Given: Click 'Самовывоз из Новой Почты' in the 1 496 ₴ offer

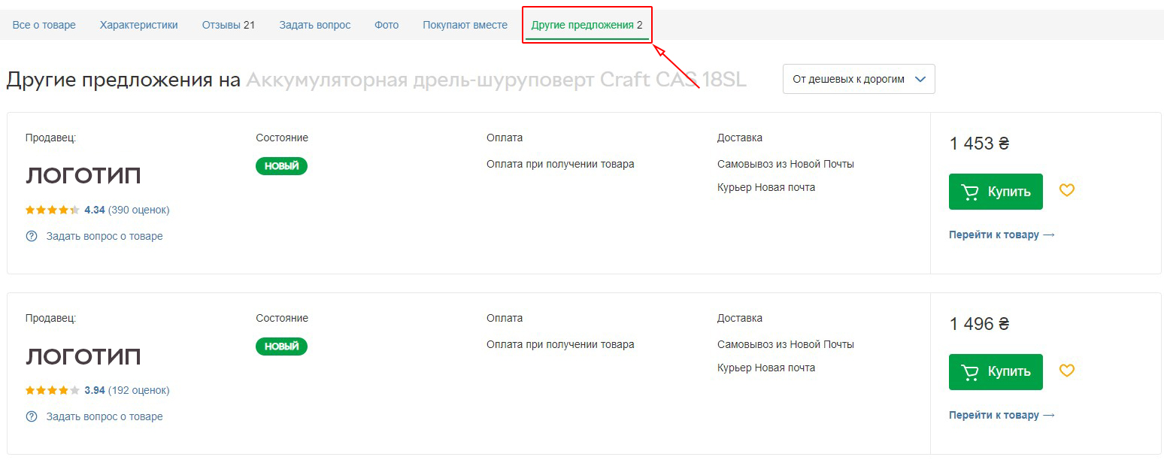Looking at the screenshot, I should pos(786,344).
